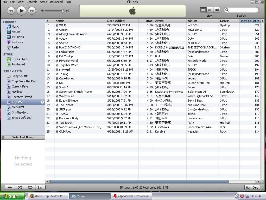Skip to the next track

tap(32, 11)
